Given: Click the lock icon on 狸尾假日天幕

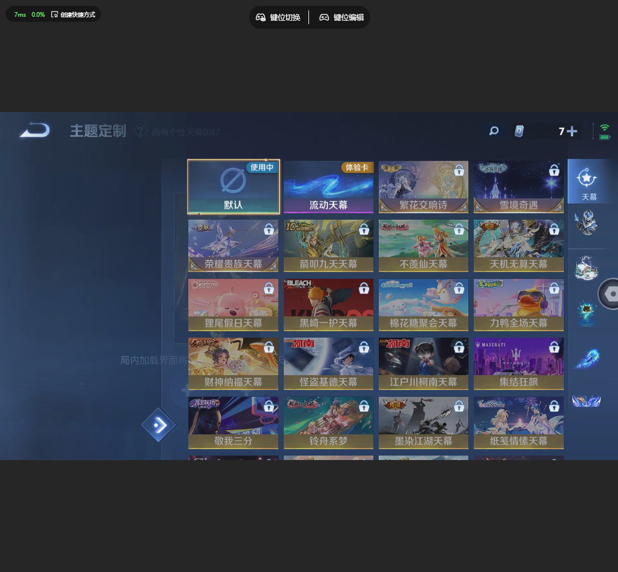Looking at the screenshot, I should click(269, 289).
